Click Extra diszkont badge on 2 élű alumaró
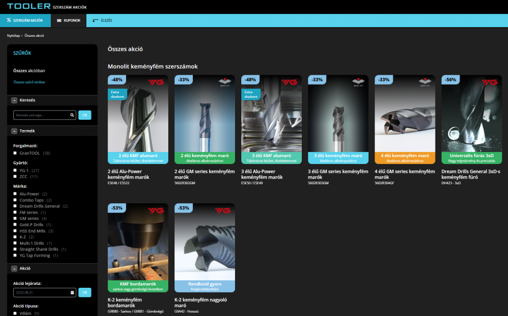 pos(117,94)
